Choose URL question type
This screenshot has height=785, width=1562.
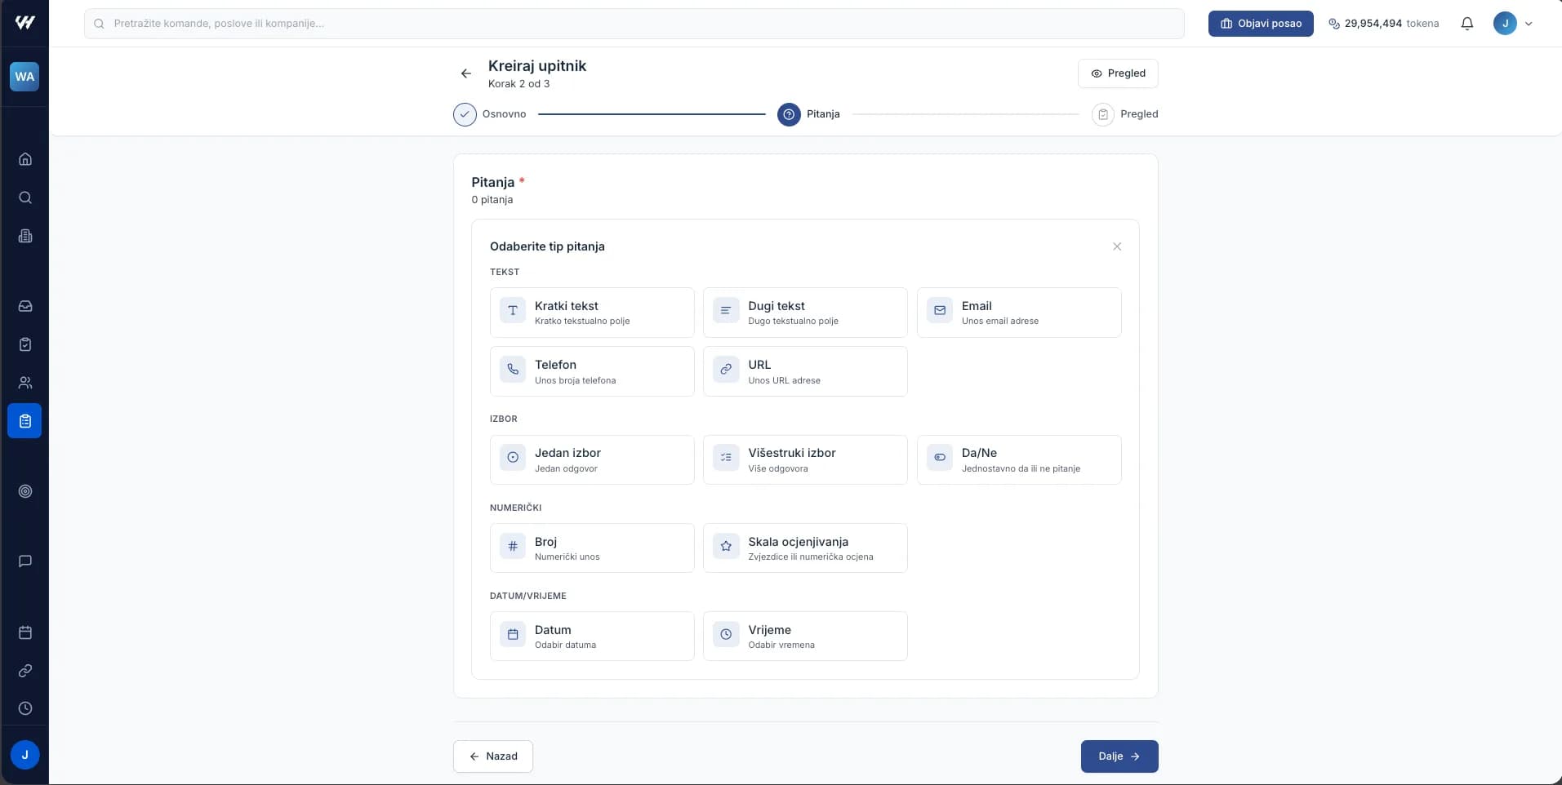[805, 371]
